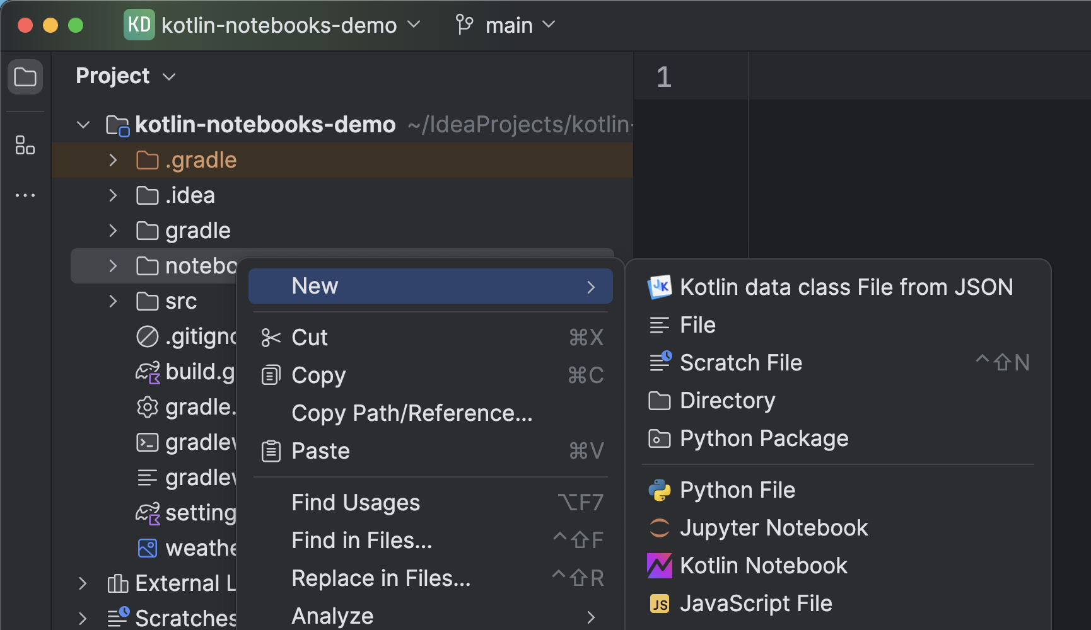Select the .idea folder name
This screenshot has width=1091, height=630.
point(190,195)
